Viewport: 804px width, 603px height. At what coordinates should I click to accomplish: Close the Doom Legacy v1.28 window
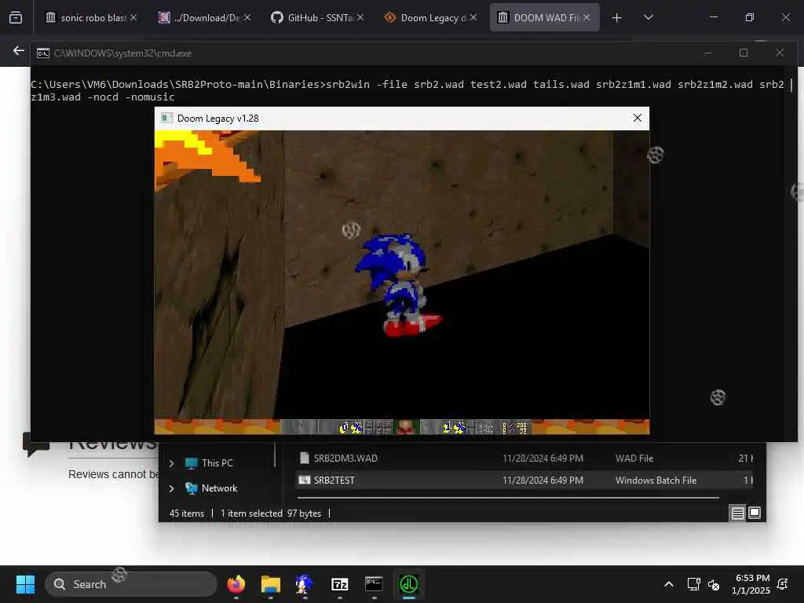[638, 118]
